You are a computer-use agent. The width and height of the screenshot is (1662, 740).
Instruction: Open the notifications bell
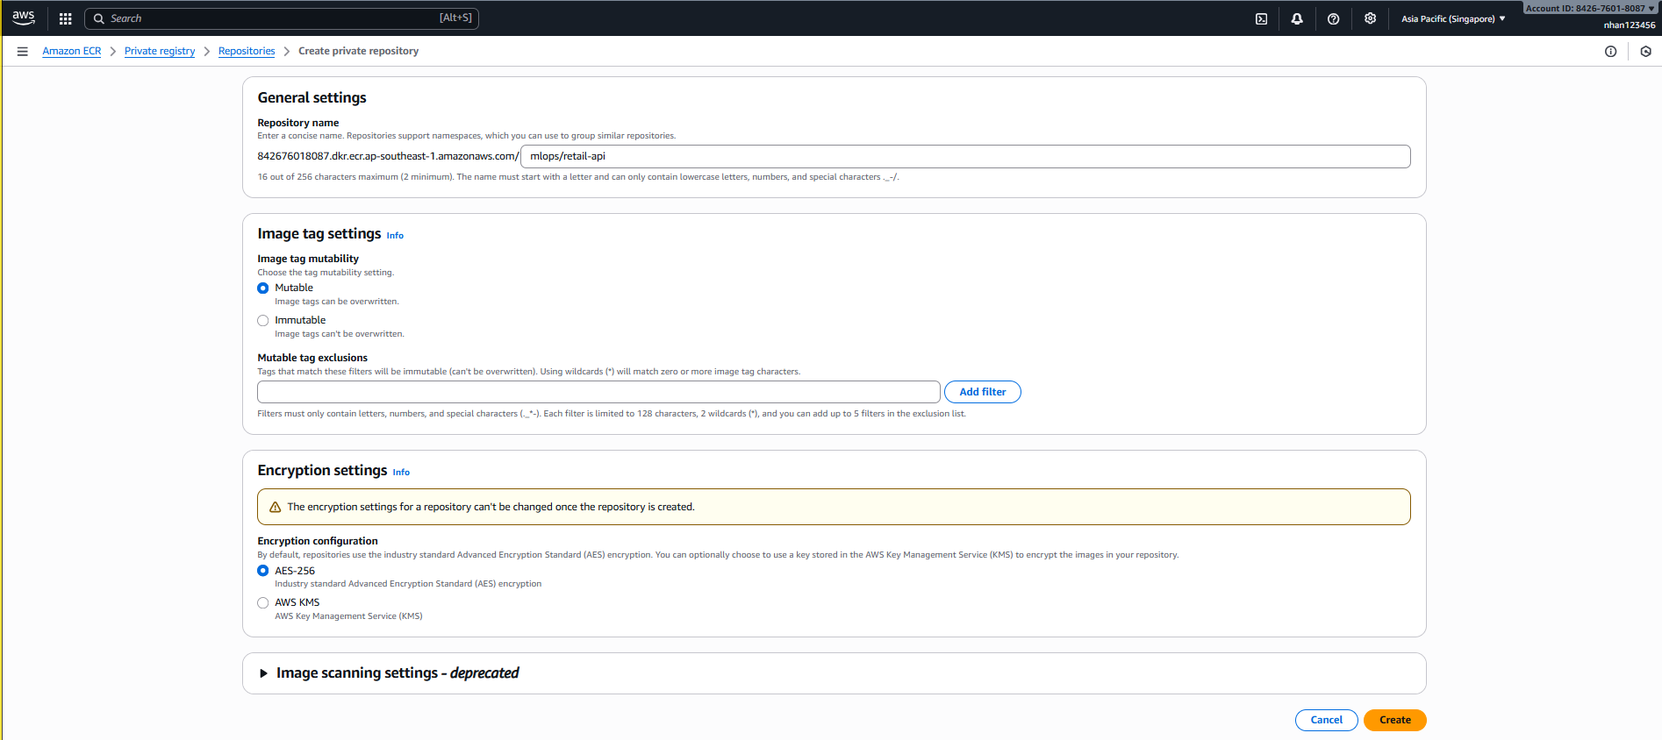pyautogui.click(x=1297, y=18)
